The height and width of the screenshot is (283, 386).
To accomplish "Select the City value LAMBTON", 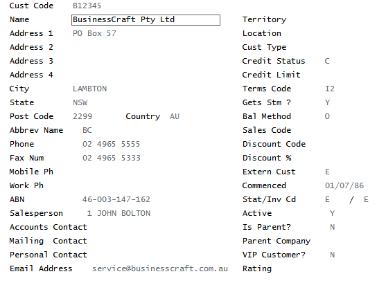I will pyautogui.click(x=89, y=89).
